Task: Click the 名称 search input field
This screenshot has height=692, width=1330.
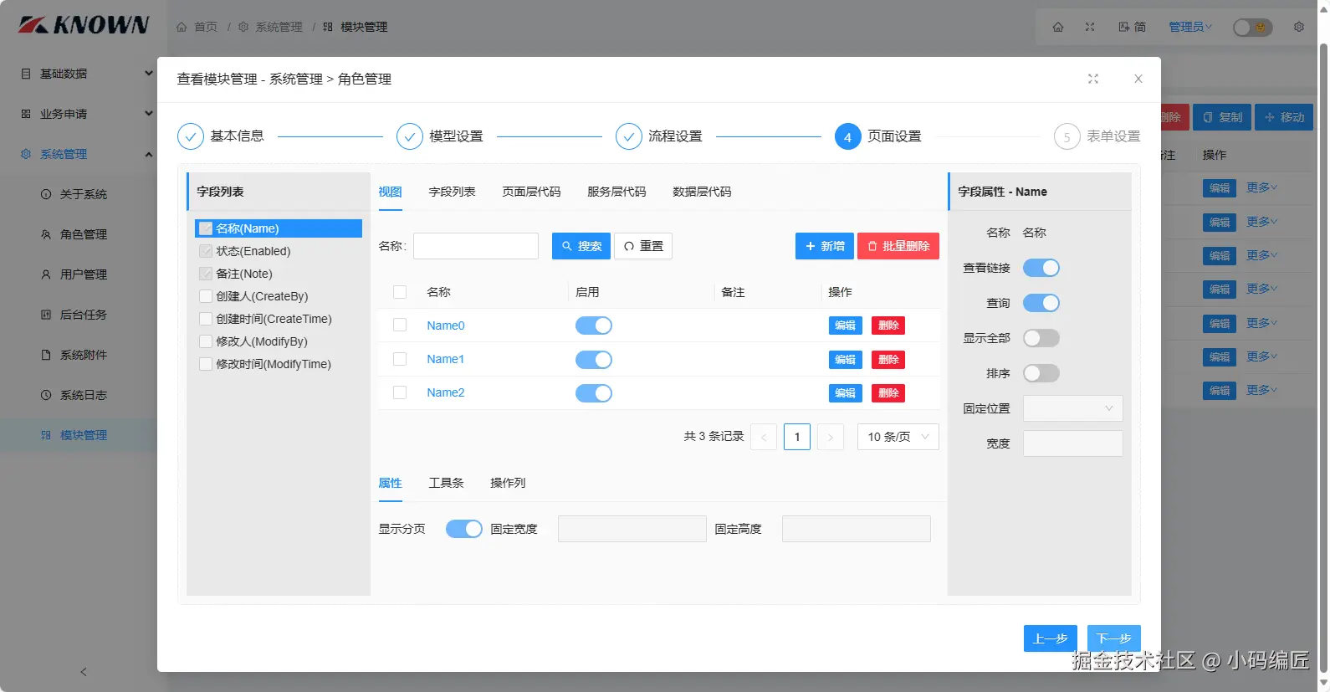Action: click(476, 246)
